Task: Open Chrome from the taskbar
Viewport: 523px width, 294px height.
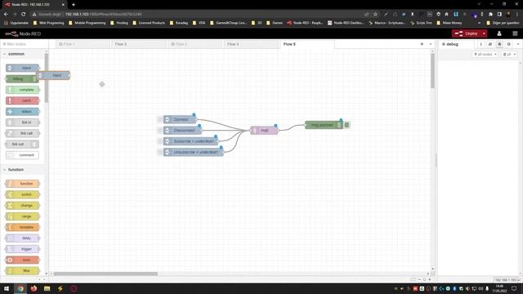Action: [20, 288]
